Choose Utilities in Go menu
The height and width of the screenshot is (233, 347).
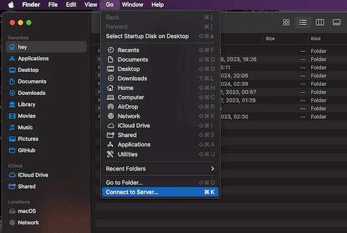(x=160, y=154)
